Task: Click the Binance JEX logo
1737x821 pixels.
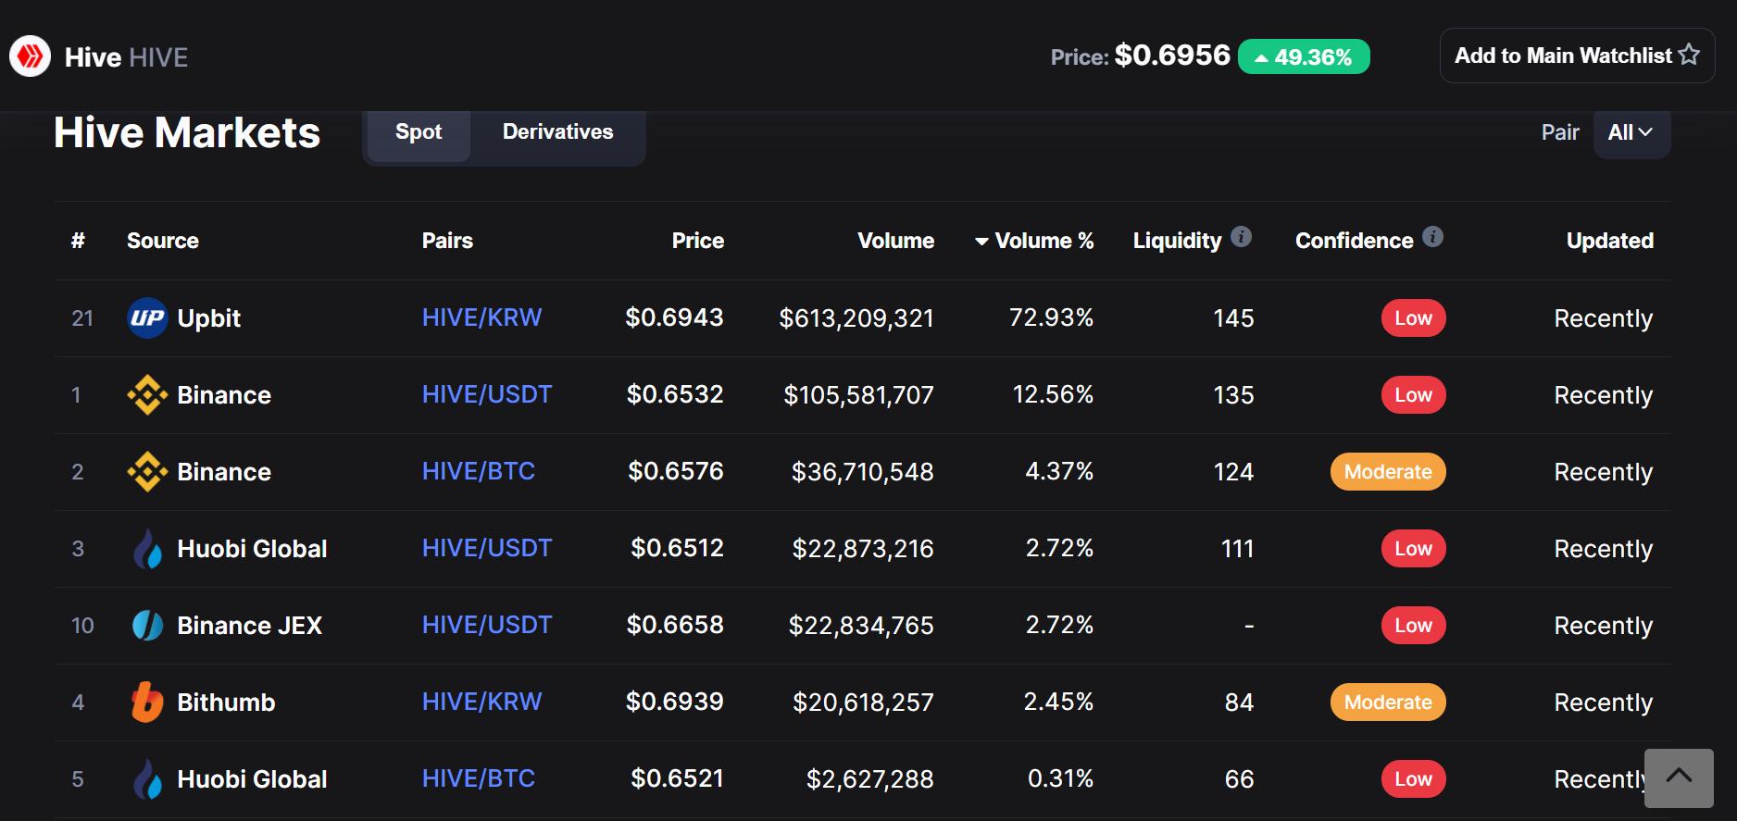Action: (147, 626)
